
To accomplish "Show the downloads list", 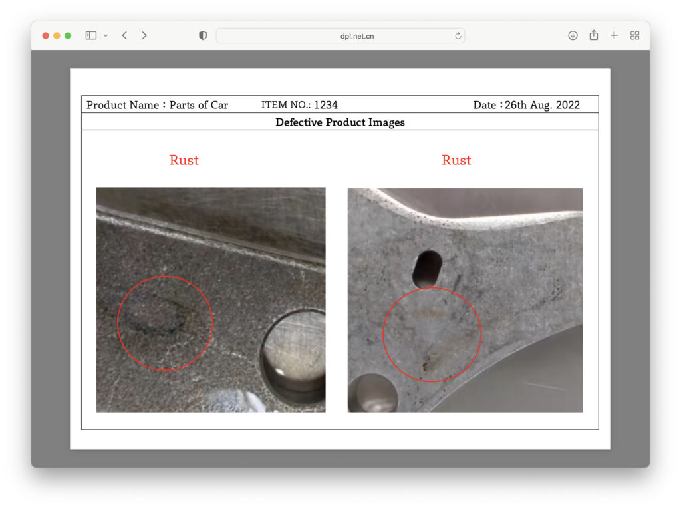I will (x=573, y=35).
